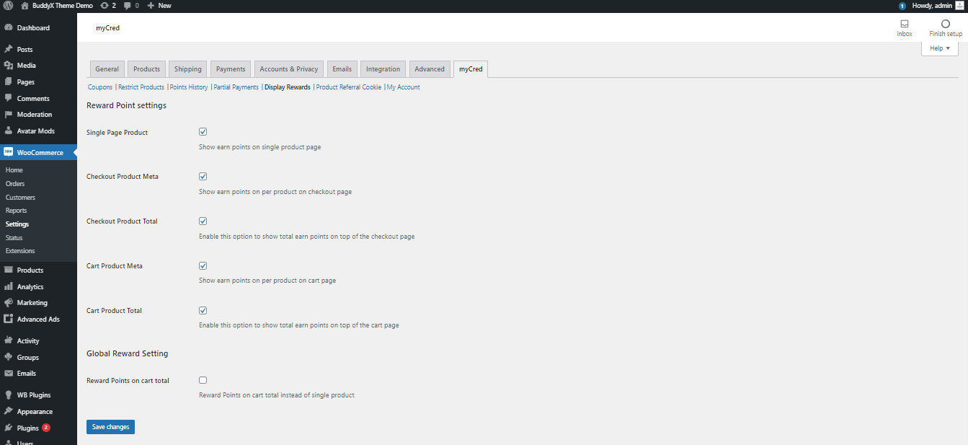
Task: Click the WordPress logo icon
Action: [x=9, y=5]
